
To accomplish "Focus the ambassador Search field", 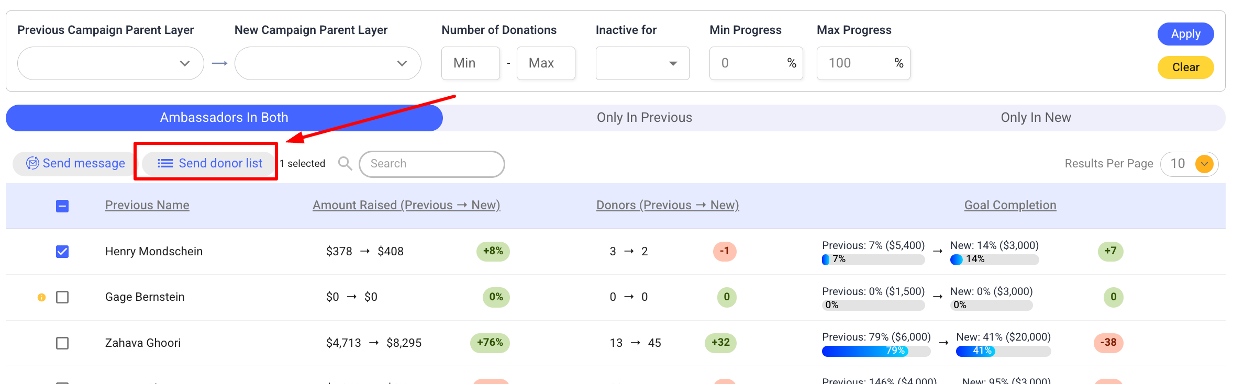I will tap(431, 164).
